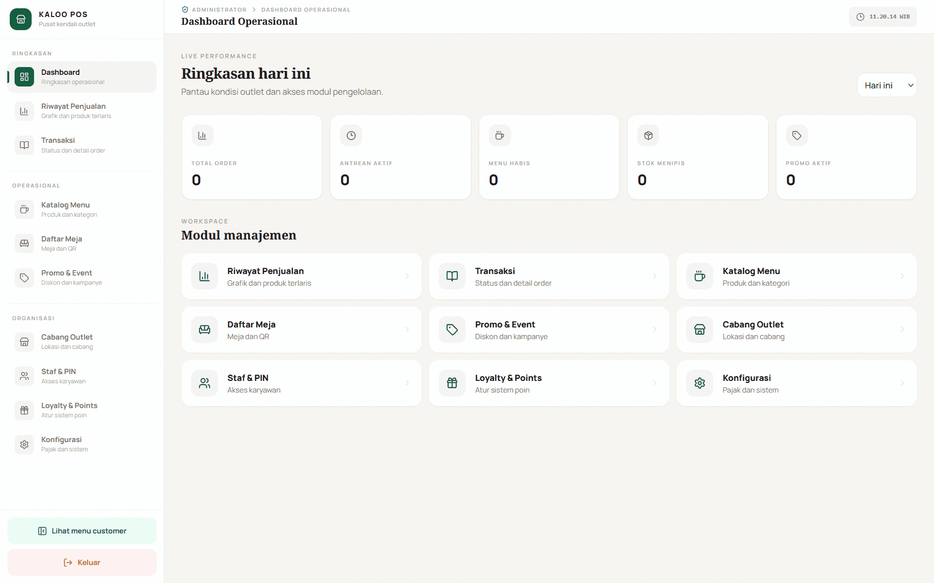
Task: Go to Transaksi in the sidebar menu
Action: pyautogui.click(x=82, y=145)
